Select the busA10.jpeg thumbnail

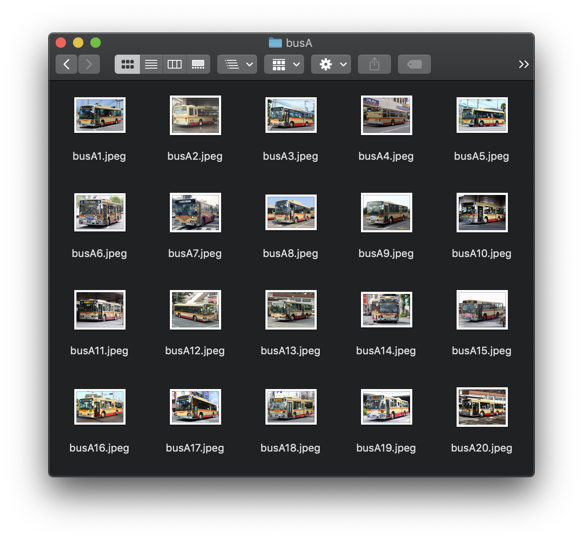pos(482,212)
